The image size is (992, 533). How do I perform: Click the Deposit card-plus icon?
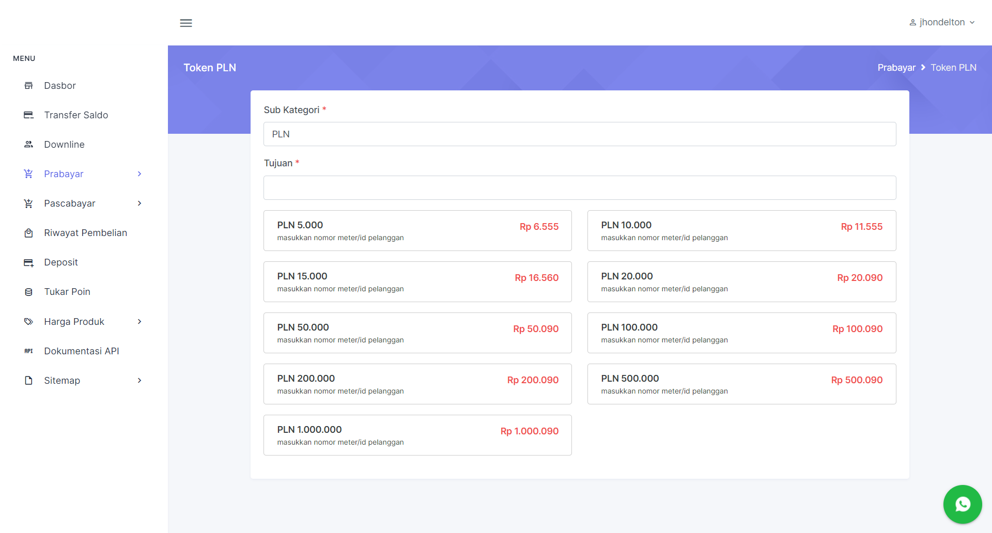click(x=29, y=262)
